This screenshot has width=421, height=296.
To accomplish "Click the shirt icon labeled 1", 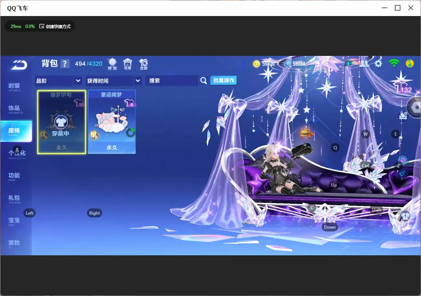I will (x=405, y=216).
